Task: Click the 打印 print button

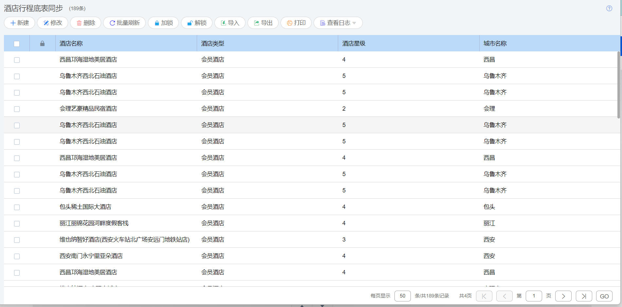Action: coord(296,23)
